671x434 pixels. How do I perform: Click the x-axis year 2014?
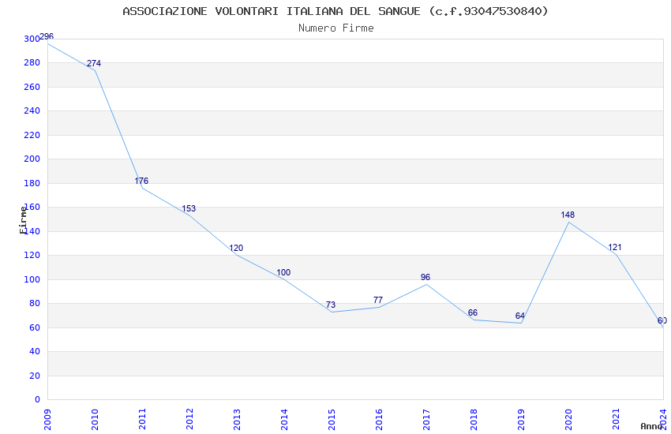284,419
